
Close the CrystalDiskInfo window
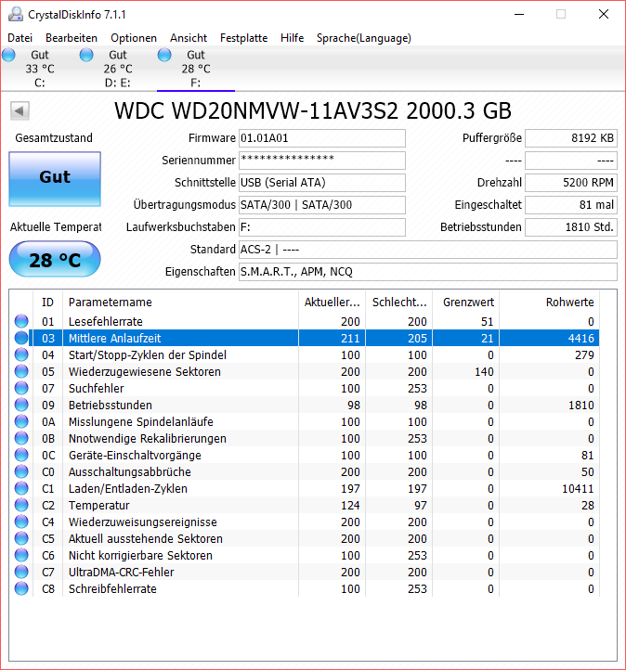click(x=604, y=14)
